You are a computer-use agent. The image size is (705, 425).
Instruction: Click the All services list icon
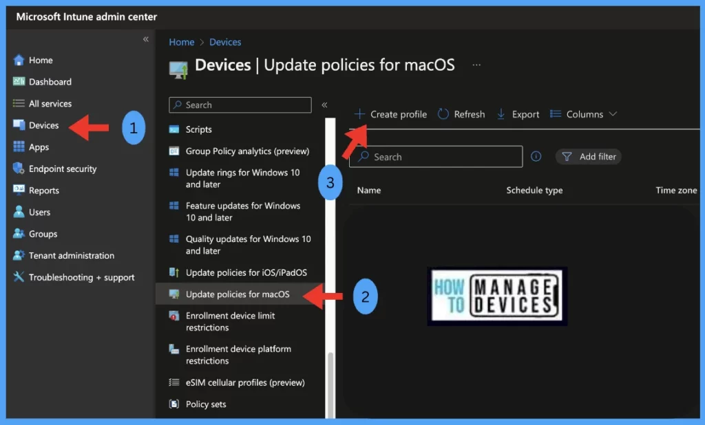19,103
